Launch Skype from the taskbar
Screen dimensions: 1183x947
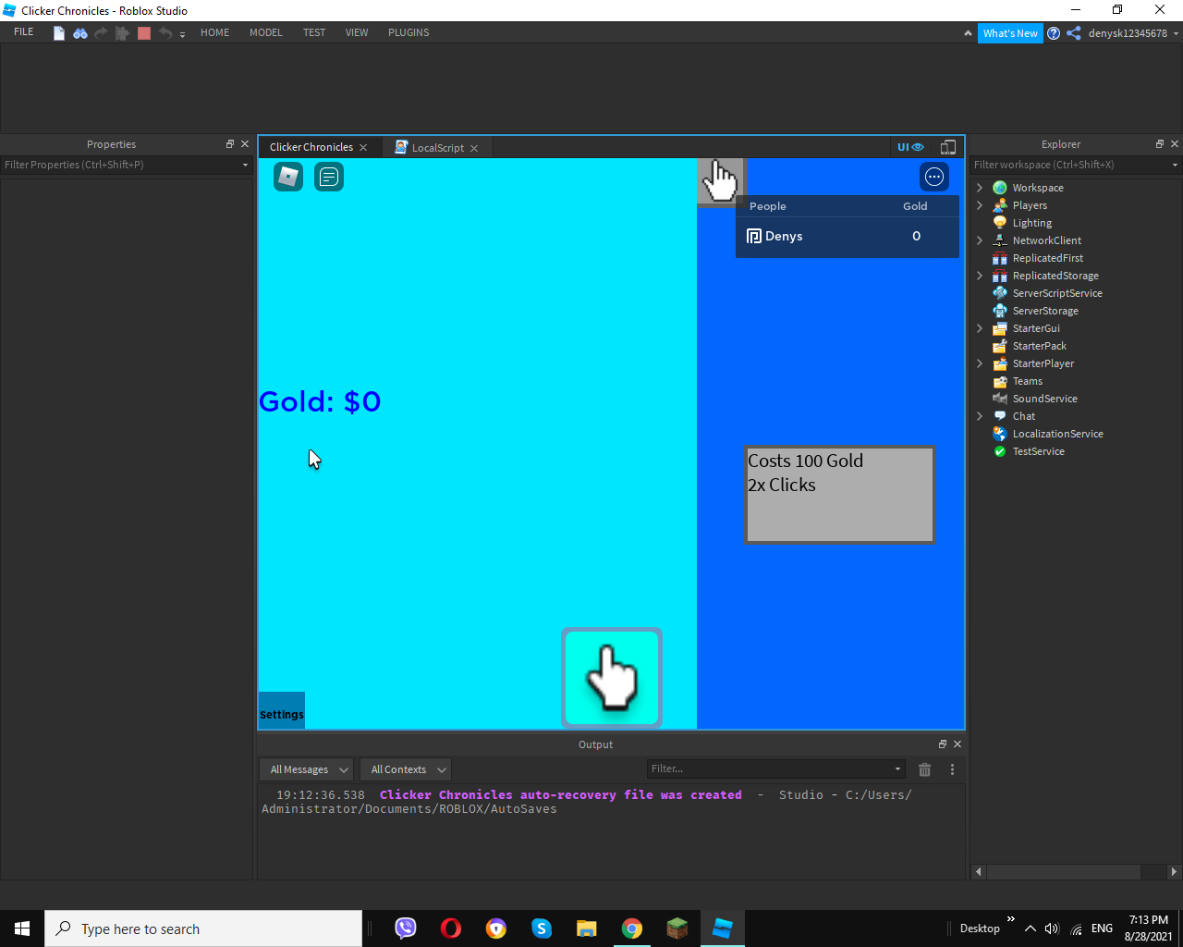(542, 929)
